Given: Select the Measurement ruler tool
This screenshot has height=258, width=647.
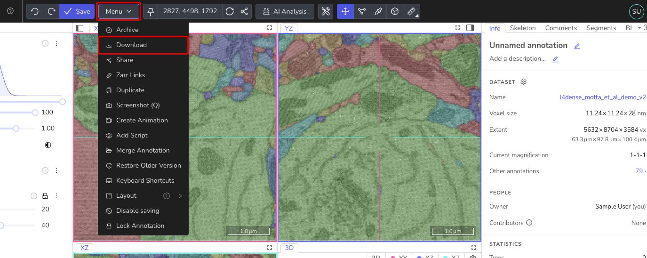Looking at the screenshot, I should pos(412,11).
